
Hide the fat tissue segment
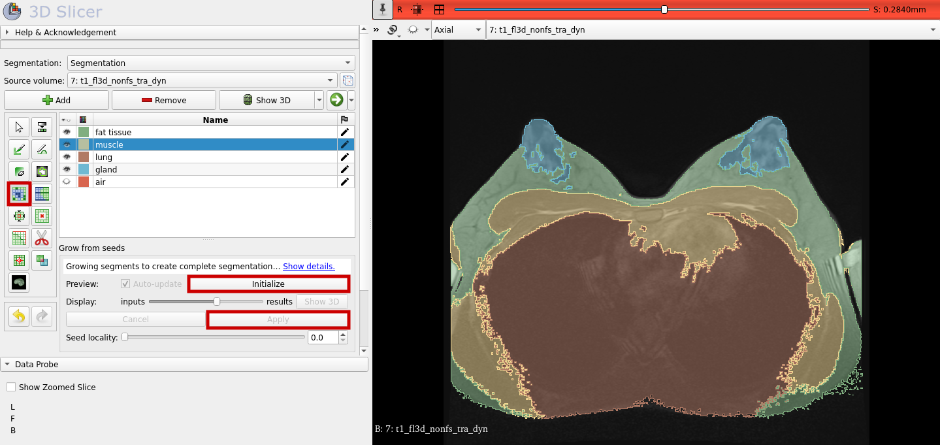(66, 132)
